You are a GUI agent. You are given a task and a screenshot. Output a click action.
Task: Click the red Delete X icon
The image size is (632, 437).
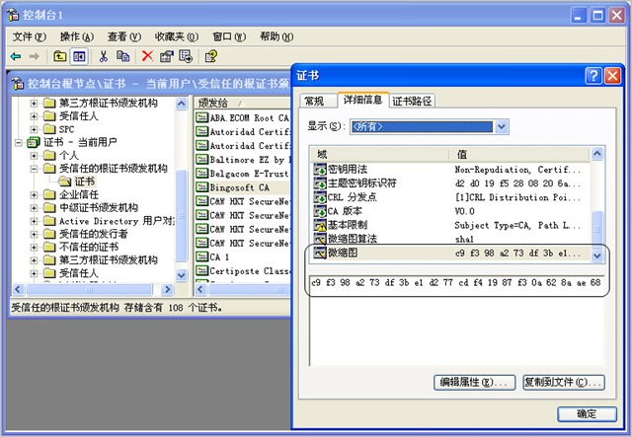147,56
